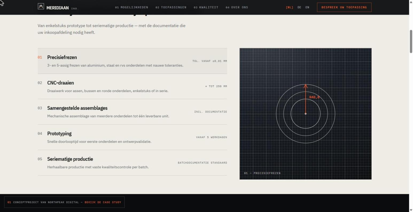Select the NL language option
The height and width of the screenshot is (212, 413).
(289, 7)
